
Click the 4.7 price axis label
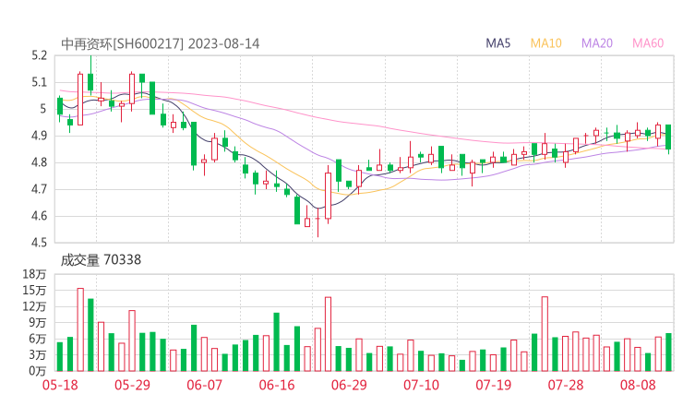(39, 189)
